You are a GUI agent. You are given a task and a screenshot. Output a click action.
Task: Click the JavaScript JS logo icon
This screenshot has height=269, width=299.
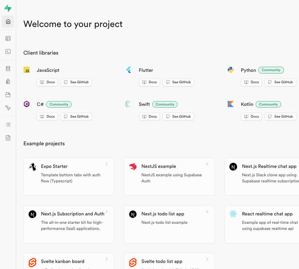click(x=27, y=70)
